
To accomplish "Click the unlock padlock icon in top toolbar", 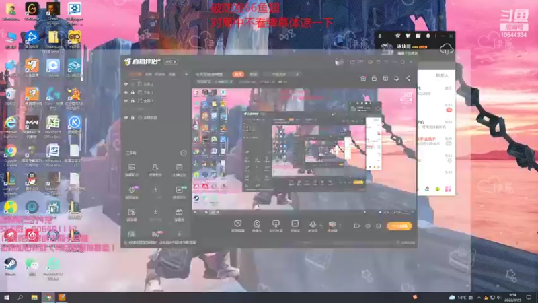I will pyautogui.click(x=374, y=79).
